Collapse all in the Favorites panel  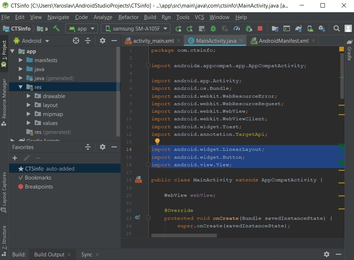88,147
